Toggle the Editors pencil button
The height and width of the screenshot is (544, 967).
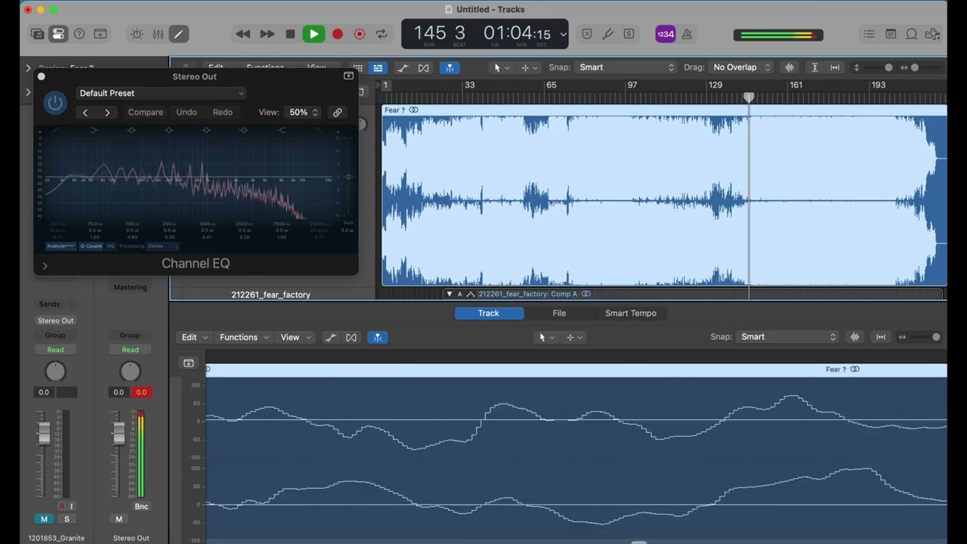178,34
